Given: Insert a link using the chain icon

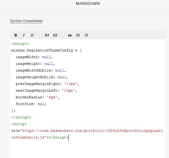Looking at the screenshot, I should [32, 35].
